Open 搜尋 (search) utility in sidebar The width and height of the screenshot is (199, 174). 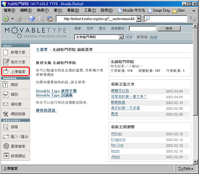point(15,127)
